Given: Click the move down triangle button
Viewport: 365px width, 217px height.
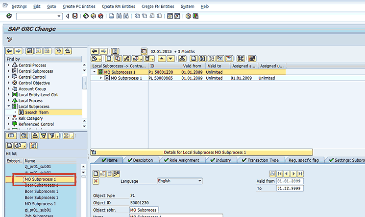Looking at the screenshot, I should pyautogui.click(x=170, y=59).
